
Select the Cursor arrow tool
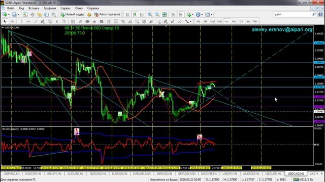pyautogui.click(x=5, y=21)
